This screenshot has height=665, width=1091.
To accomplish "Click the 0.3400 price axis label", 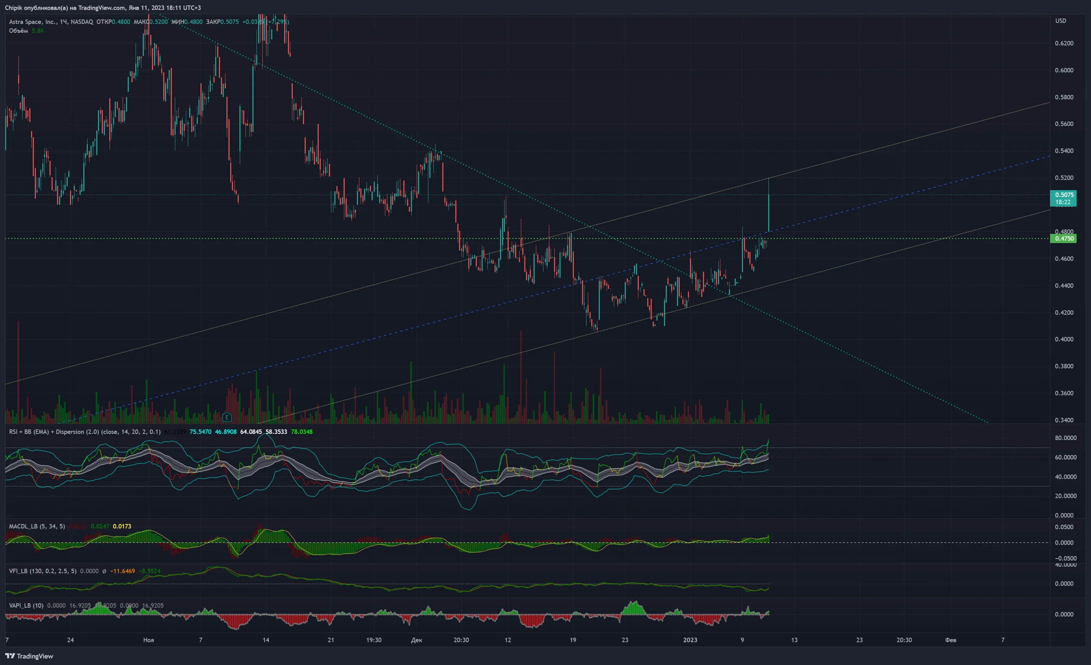I will tap(1064, 420).
